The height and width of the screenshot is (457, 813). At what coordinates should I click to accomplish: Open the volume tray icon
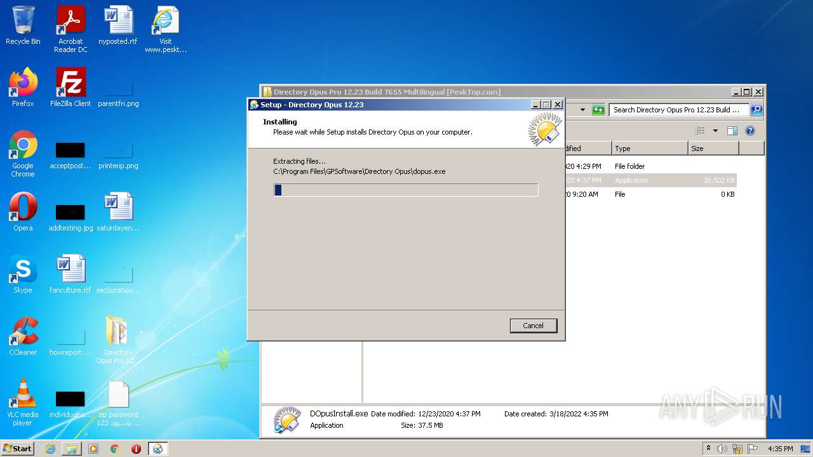(x=722, y=449)
